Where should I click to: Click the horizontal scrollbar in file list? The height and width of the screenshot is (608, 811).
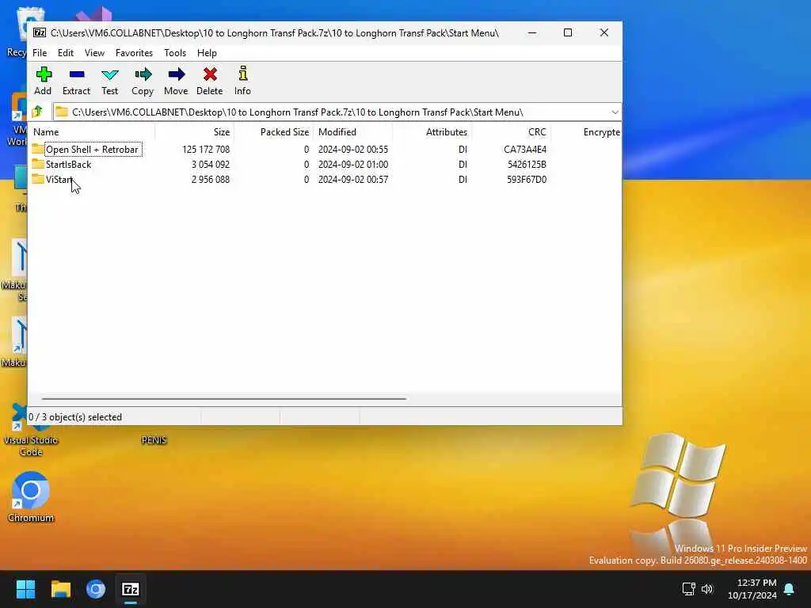coord(224,399)
